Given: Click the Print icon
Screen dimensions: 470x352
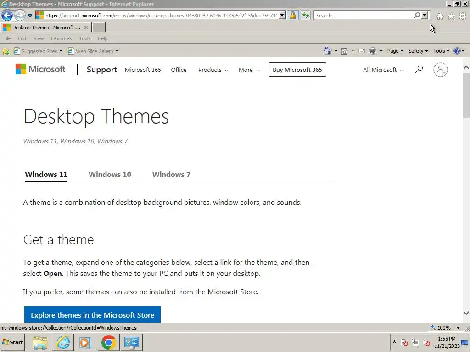Looking at the screenshot, I should 373,51.
